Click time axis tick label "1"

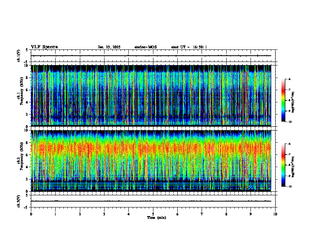click(55, 214)
